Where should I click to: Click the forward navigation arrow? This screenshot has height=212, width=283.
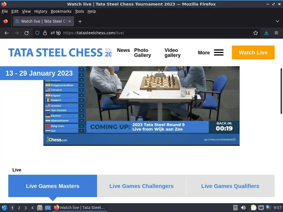17,33
